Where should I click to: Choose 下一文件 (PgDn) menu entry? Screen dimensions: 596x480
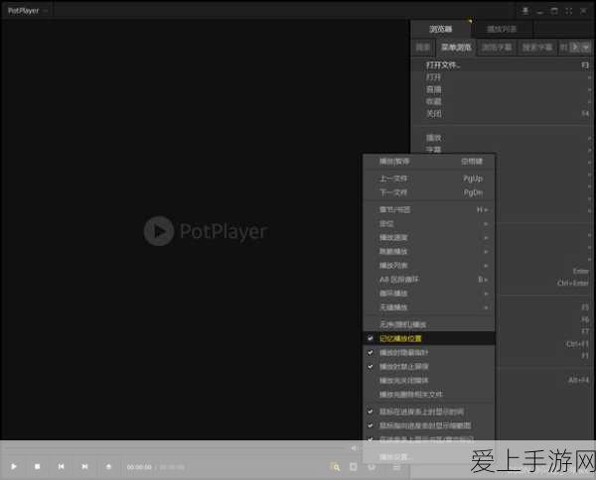click(x=429, y=192)
